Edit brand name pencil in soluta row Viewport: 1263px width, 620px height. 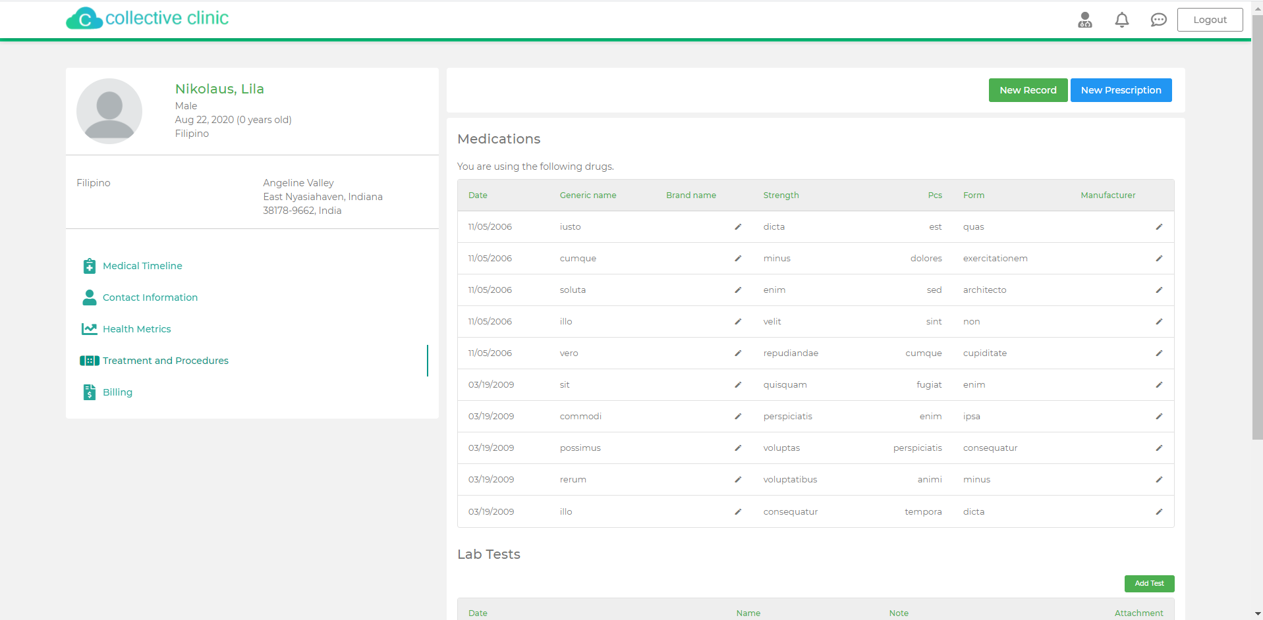point(738,290)
